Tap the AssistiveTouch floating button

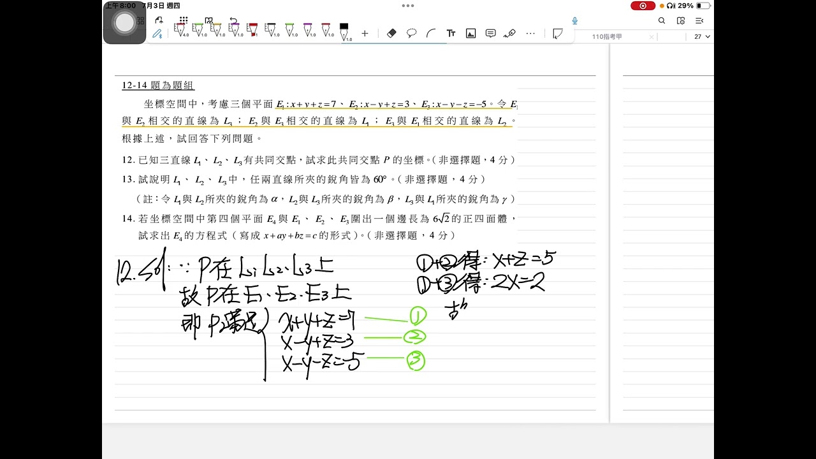124,23
